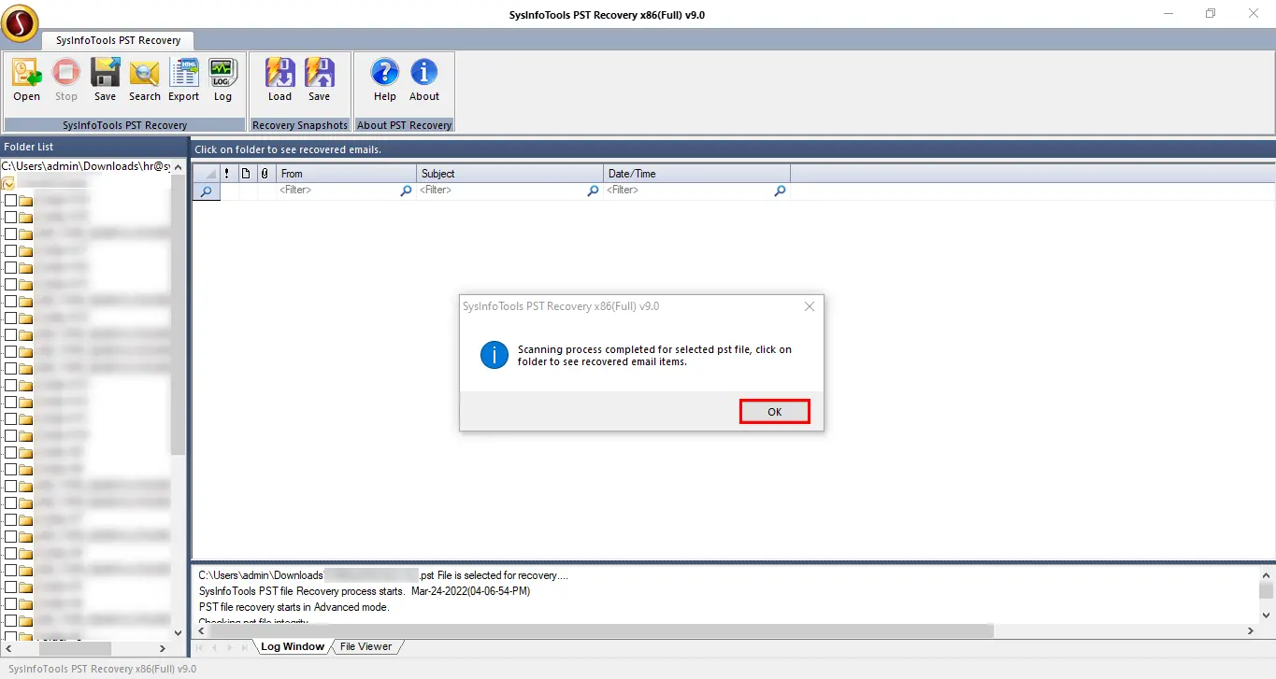This screenshot has height=679, width=1276.
Task: Sort by the Subject column header
Action: coord(510,173)
